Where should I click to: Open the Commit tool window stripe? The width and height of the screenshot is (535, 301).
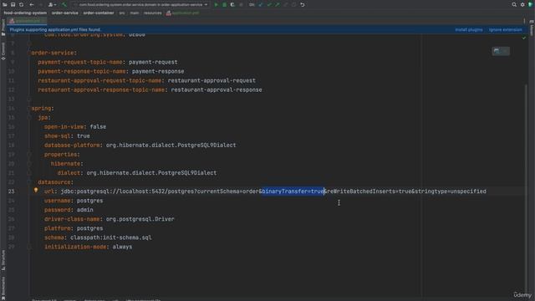[3, 51]
